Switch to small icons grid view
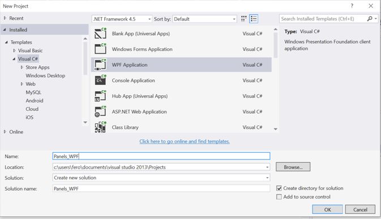The width and height of the screenshot is (381, 219). [243, 19]
